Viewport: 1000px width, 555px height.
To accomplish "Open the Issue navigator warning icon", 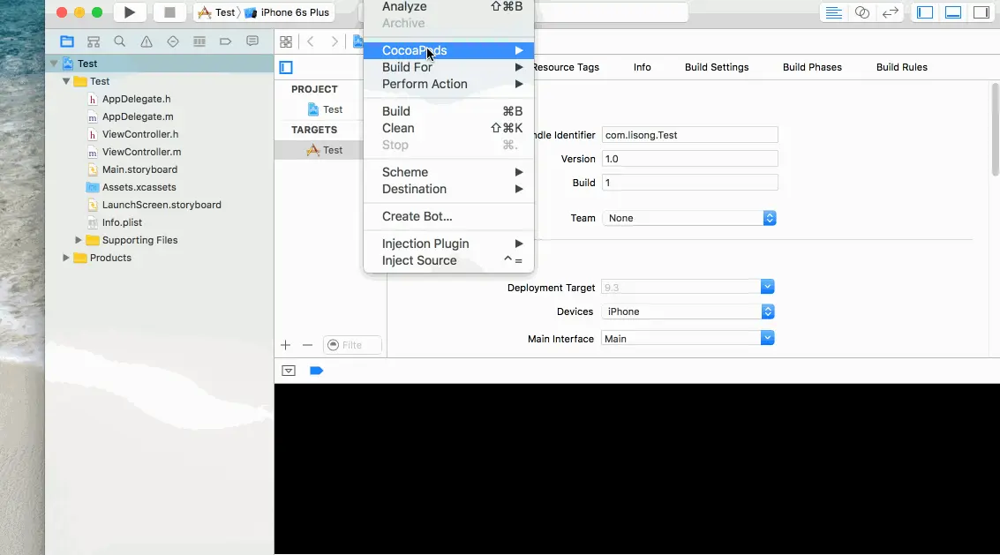I will tap(146, 41).
